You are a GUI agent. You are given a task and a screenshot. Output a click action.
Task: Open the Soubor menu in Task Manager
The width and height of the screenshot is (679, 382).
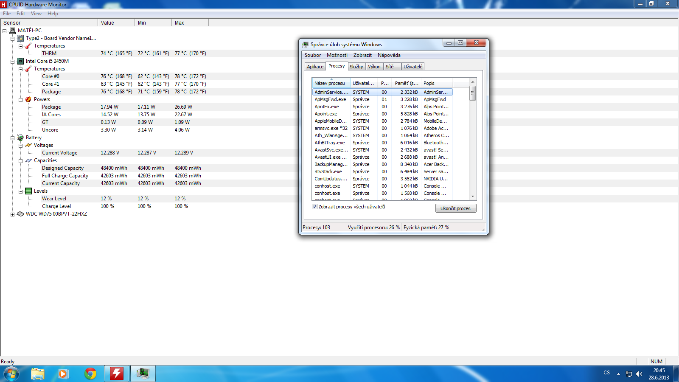pyautogui.click(x=313, y=55)
